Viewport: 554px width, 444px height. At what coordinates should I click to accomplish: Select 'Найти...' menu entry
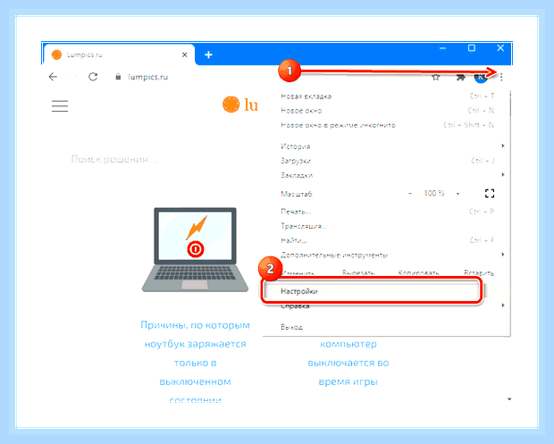click(x=387, y=240)
